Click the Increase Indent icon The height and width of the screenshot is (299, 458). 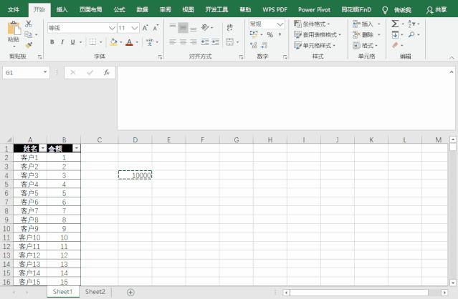click(216, 42)
